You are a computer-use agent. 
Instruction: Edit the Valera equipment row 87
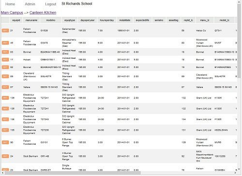pyautogui.click(x=5, y=87)
